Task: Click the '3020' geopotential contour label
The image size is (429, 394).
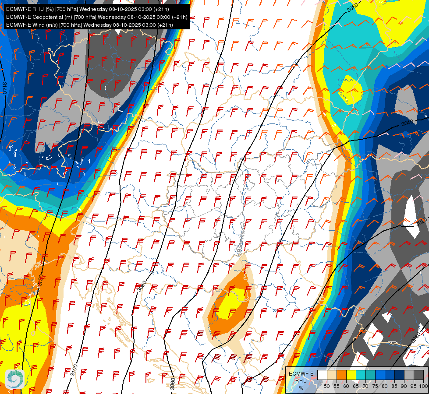Action: (422, 222)
